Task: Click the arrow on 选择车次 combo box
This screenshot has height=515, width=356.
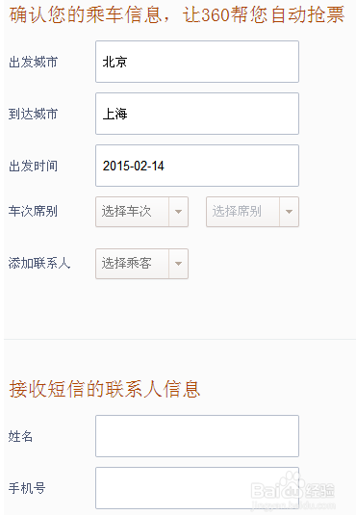Action: pos(178,212)
